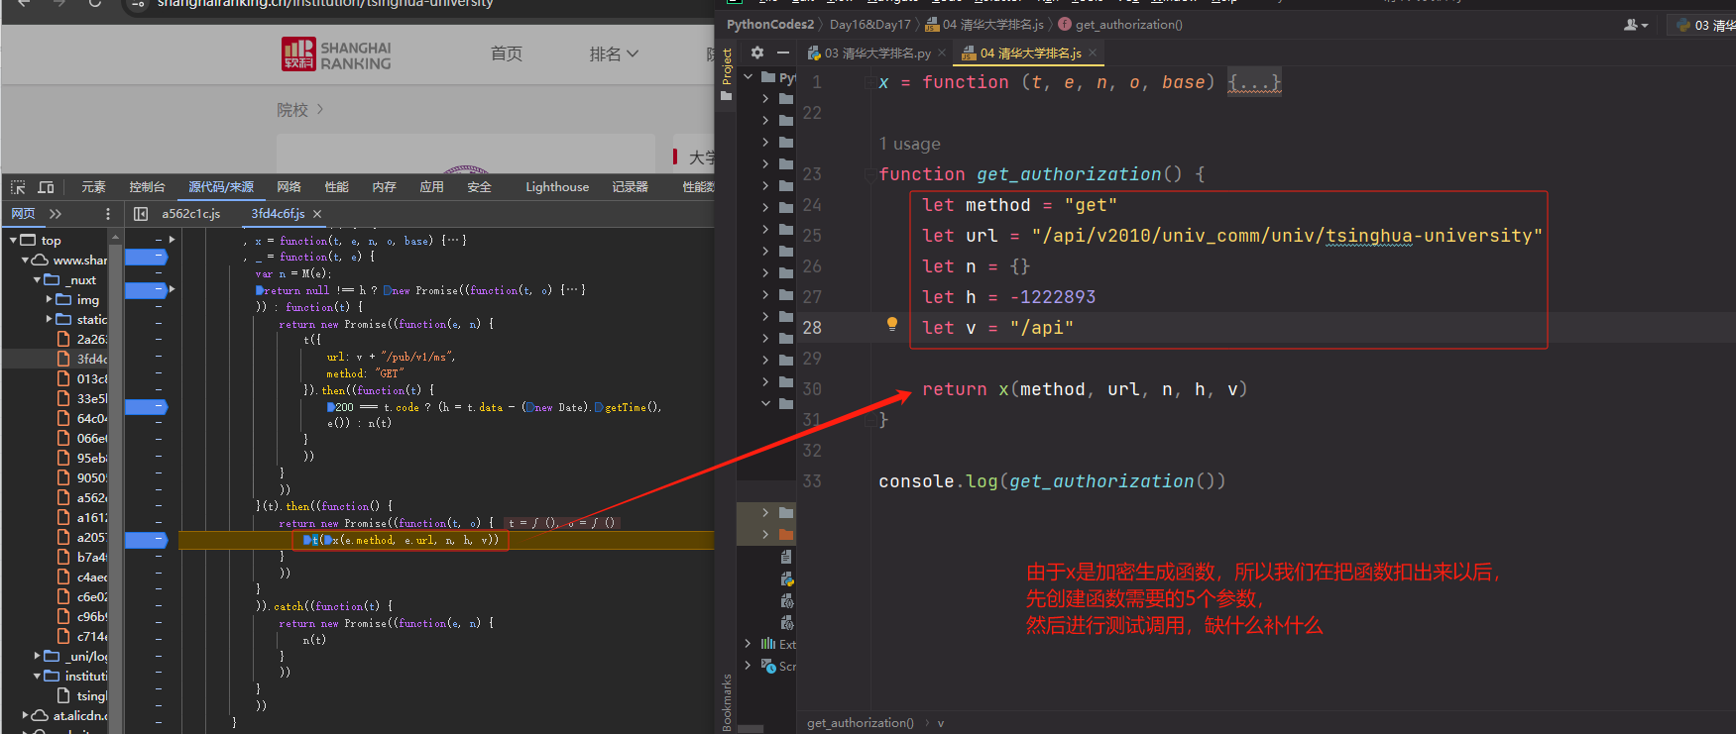Collapse the _nuxt folder

click(37, 279)
